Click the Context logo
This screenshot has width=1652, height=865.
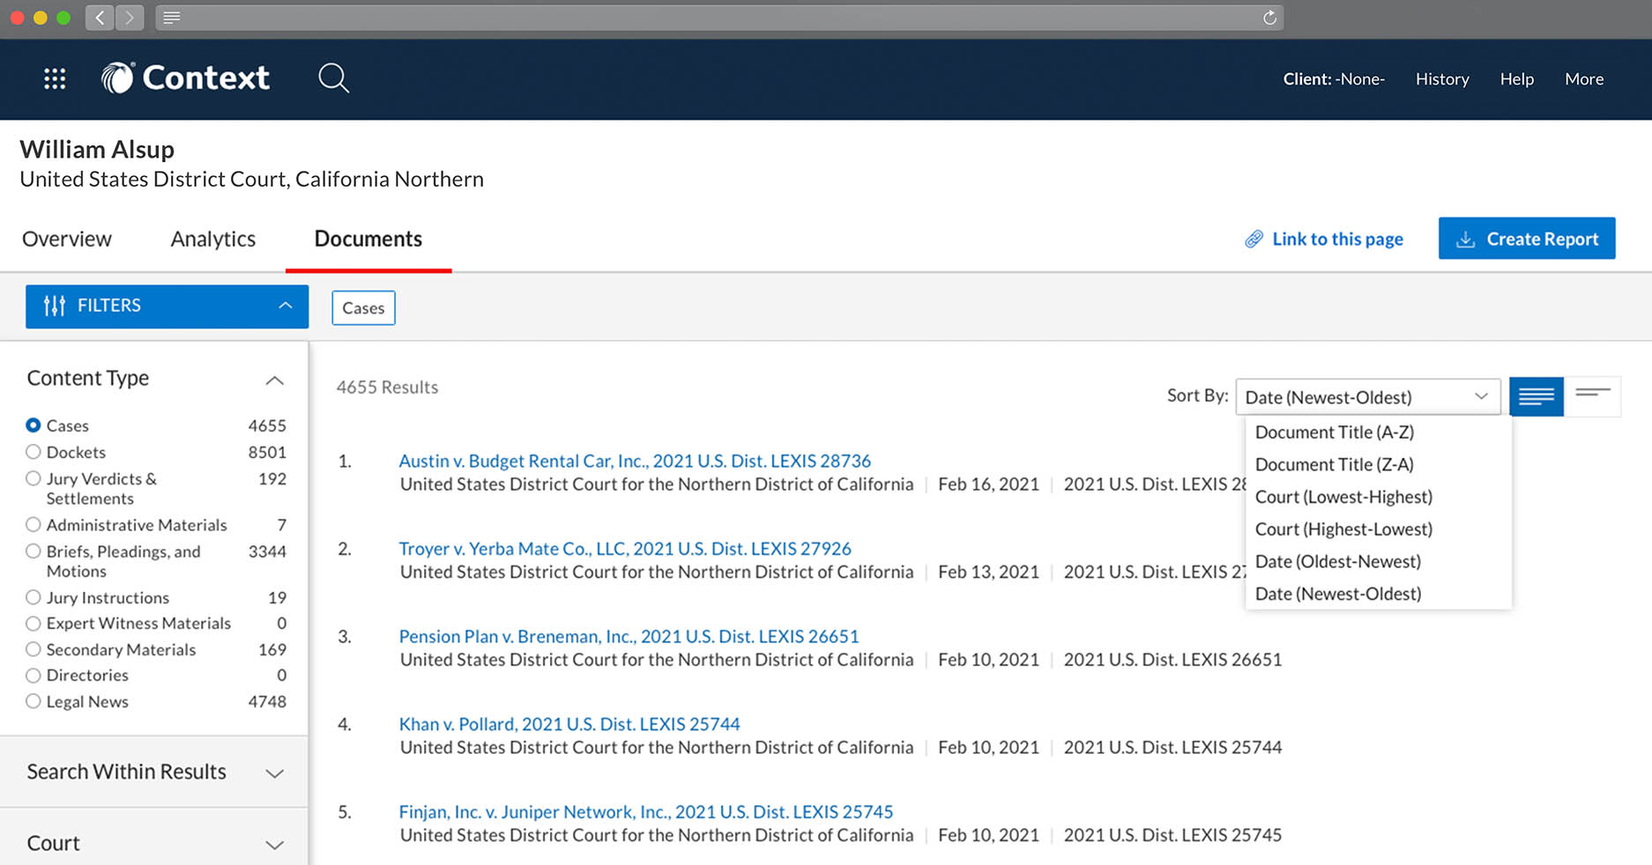(x=186, y=78)
